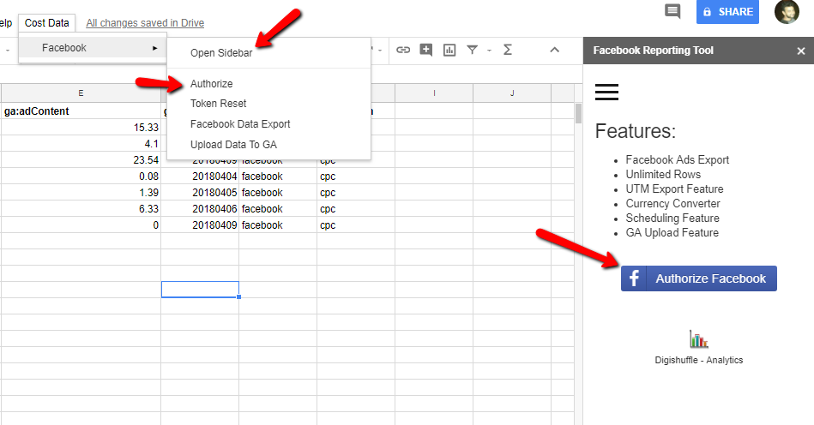Click the functions sigma icon

508,50
